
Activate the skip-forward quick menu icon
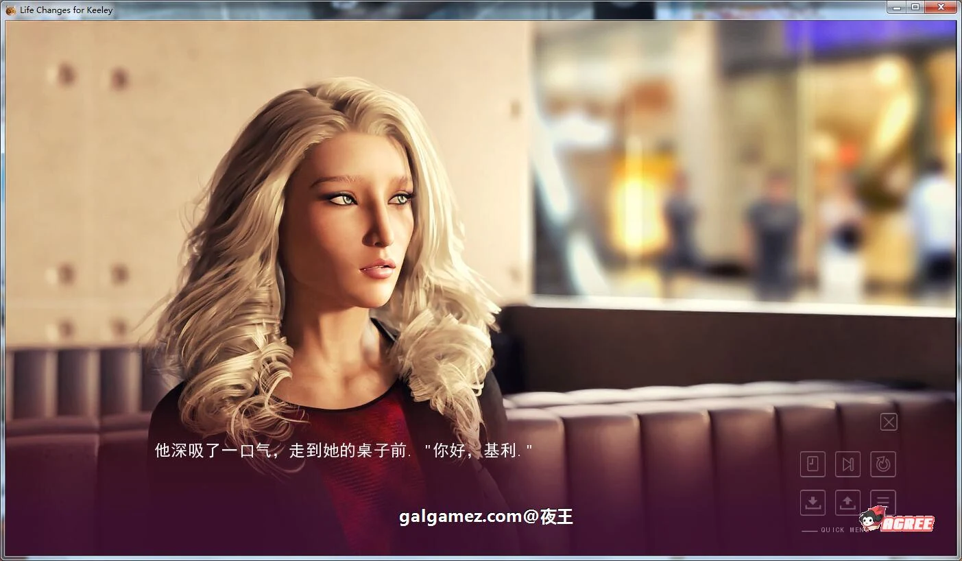[847, 464]
